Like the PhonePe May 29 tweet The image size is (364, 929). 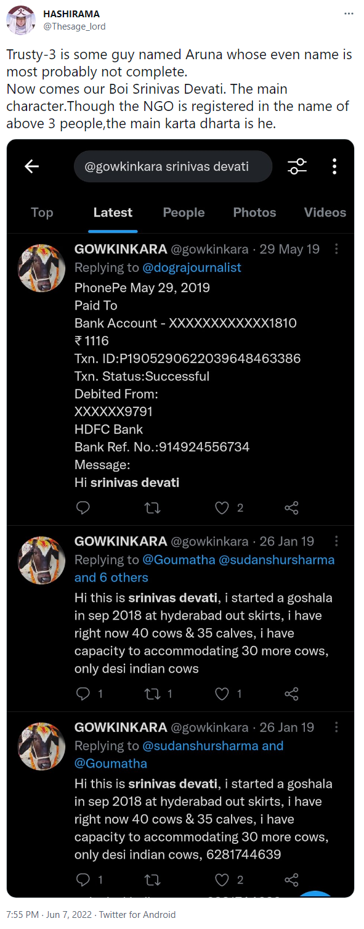tap(222, 508)
